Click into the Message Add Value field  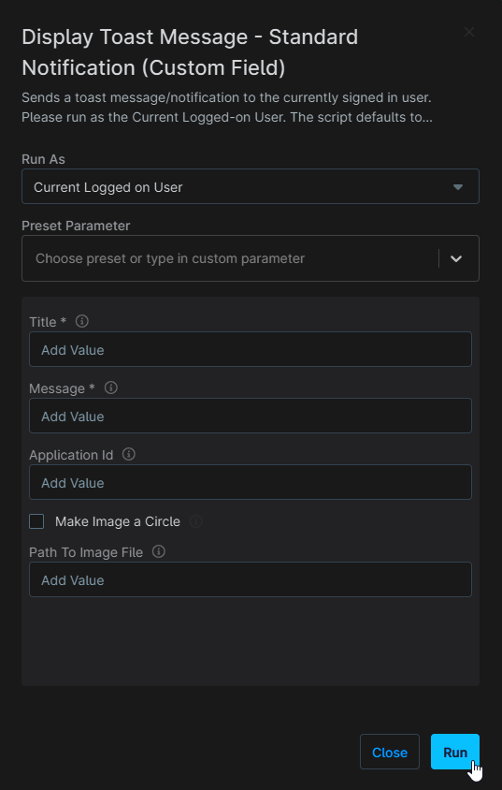click(251, 416)
